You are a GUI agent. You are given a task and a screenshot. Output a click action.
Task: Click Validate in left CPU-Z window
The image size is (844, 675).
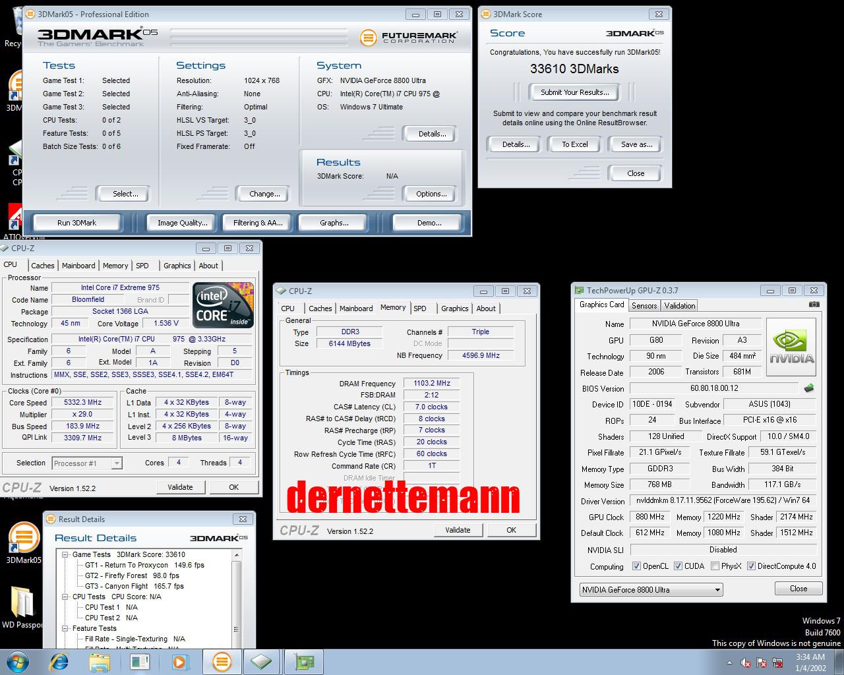click(180, 487)
